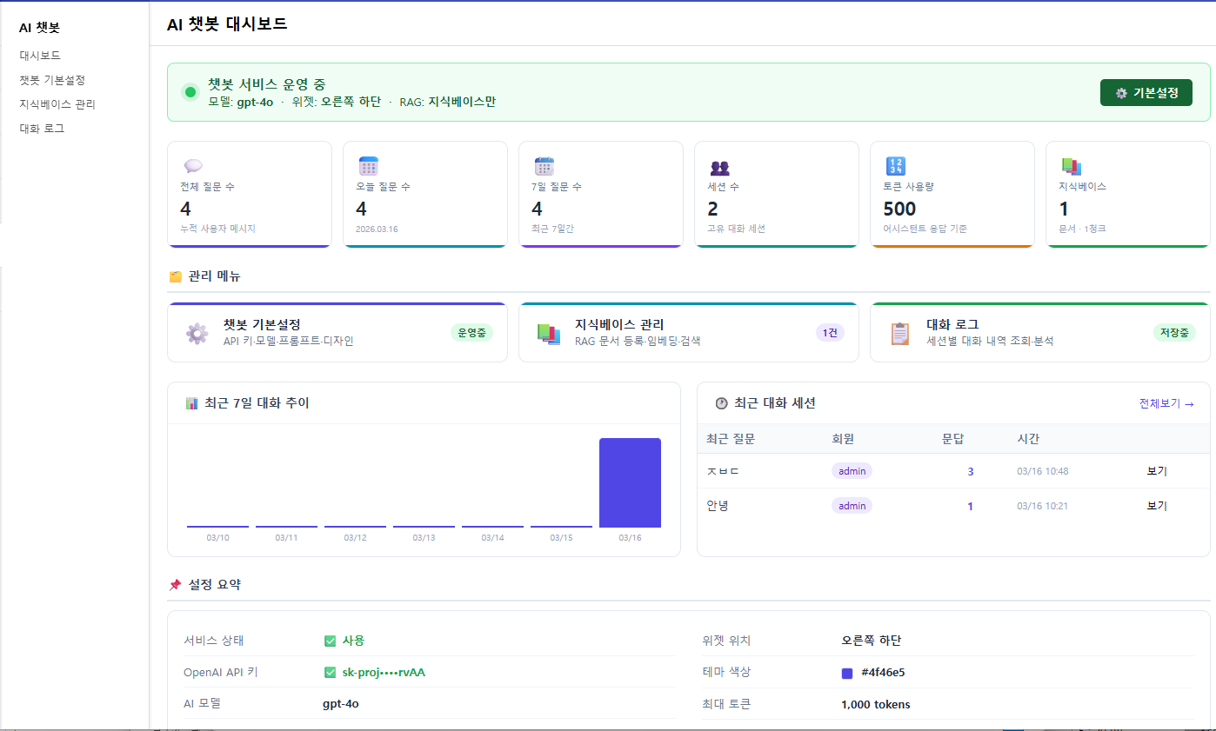Select the AI 챗봇 sidebar heading
1216x731 pixels.
pyautogui.click(x=39, y=28)
